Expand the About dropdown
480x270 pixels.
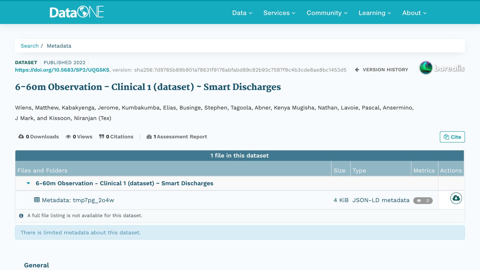click(414, 13)
